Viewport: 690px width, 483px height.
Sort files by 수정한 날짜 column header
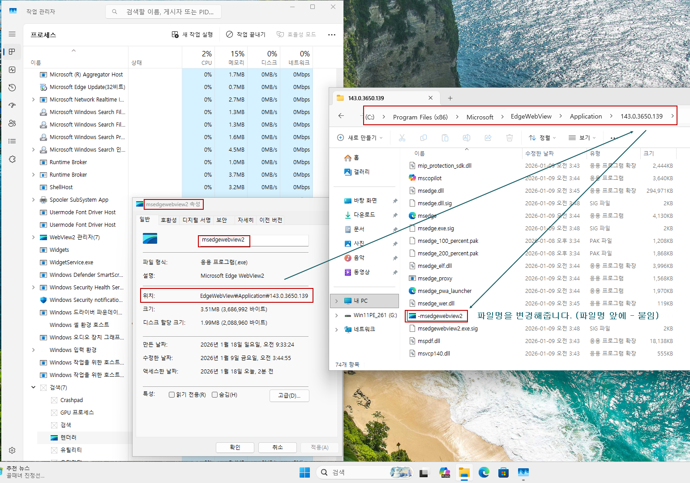coord(554,153)
